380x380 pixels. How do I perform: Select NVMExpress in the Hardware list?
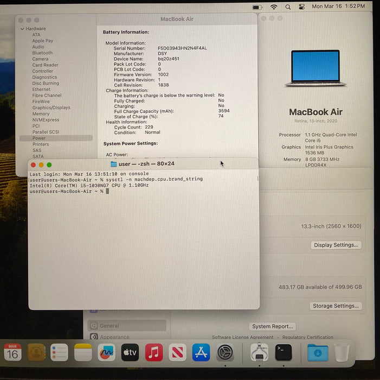pyautogui.click(x=46, y=120)
